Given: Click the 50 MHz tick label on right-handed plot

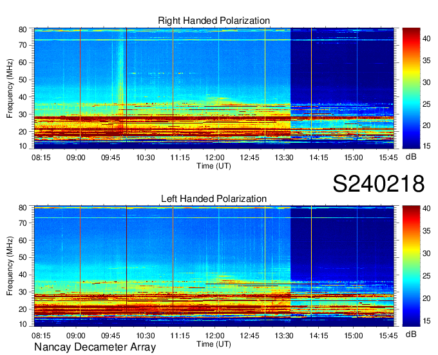Looking at the screenshot, I should point(23,80).
